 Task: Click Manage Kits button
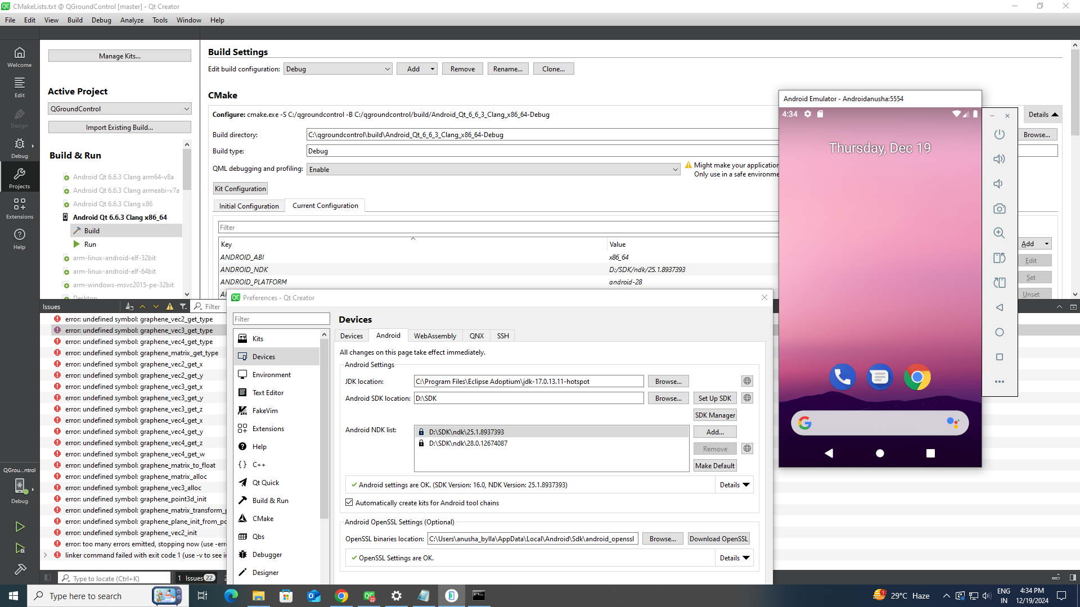(120, 56)
